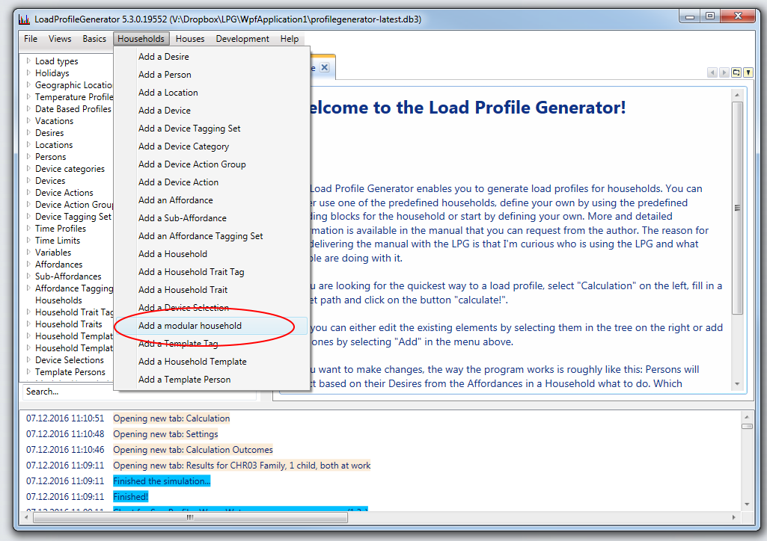Expand the Persons tree node
The height and width of the screenshot is (541, 767).
[28, 157]
